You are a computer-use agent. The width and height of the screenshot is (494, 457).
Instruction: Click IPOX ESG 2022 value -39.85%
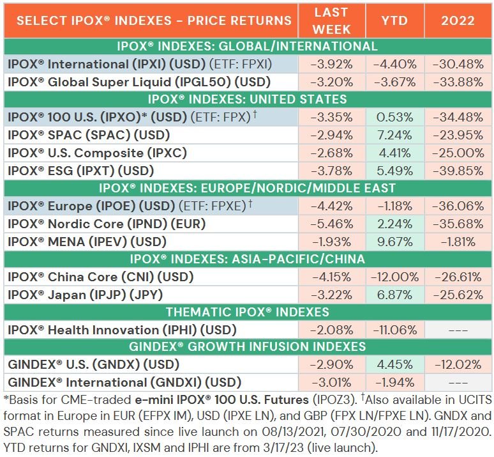458,171
